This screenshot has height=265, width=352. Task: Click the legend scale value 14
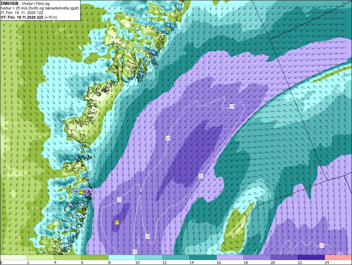click(x=191, y=263)
